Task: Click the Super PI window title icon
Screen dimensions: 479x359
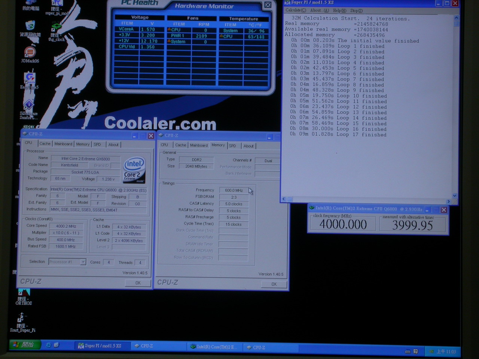Action: pos(287,3)
